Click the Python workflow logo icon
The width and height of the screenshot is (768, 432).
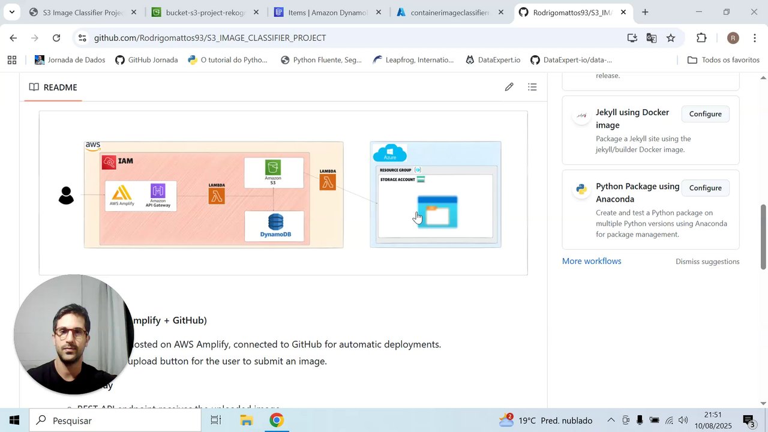[x=581, y=189]
